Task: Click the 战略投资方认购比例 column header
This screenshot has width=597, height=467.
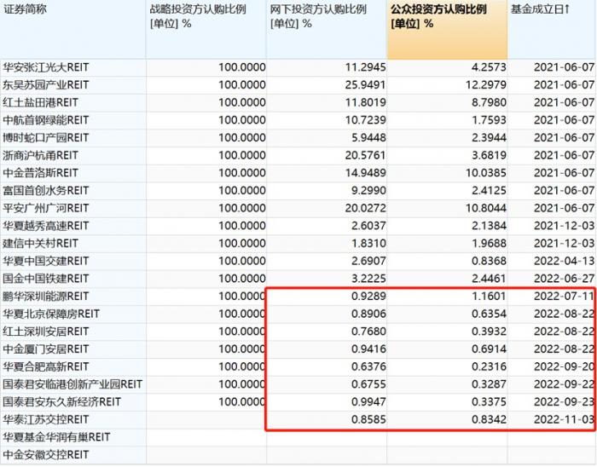Action: point(206,29)
